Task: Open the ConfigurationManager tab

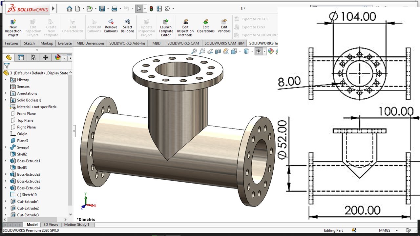Action: coord(33,58)
